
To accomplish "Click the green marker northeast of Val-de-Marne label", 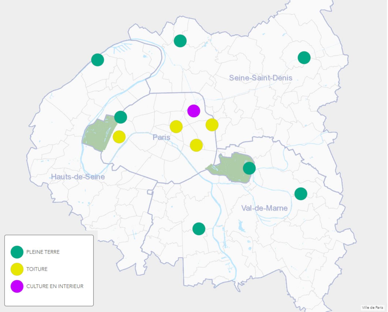I will [x=301, y=194].
